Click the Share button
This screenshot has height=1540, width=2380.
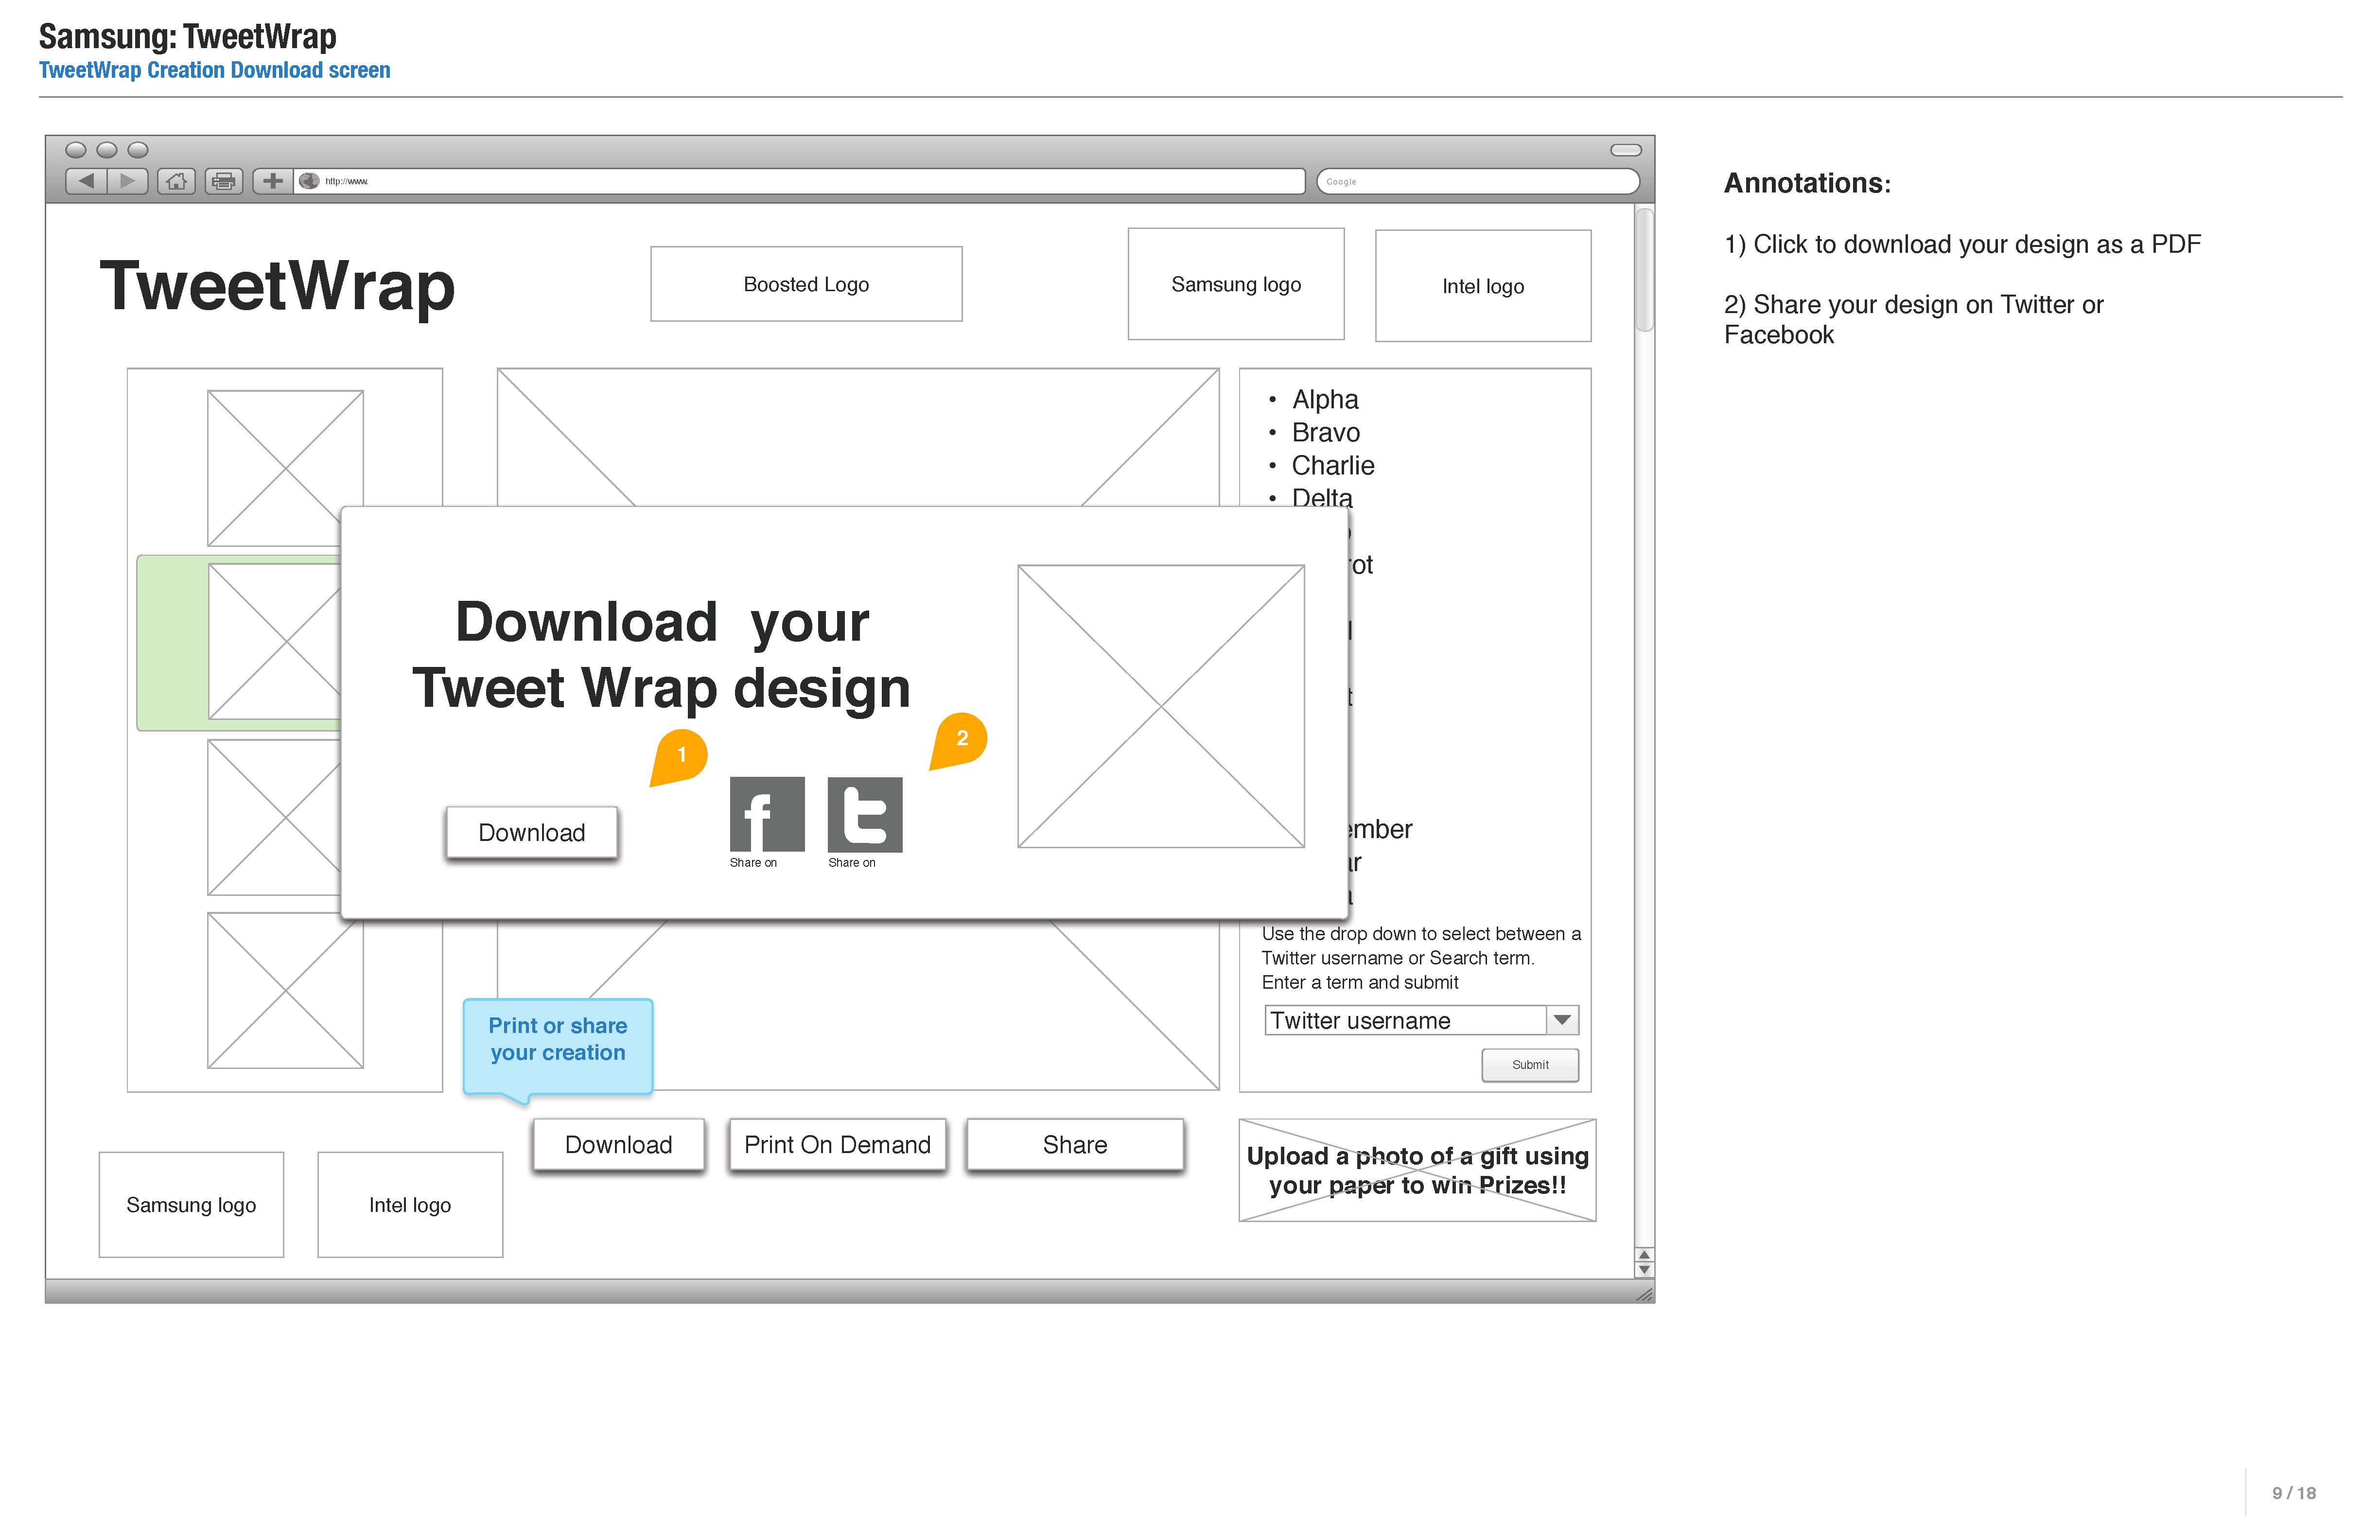(x=1075, y=1145)
